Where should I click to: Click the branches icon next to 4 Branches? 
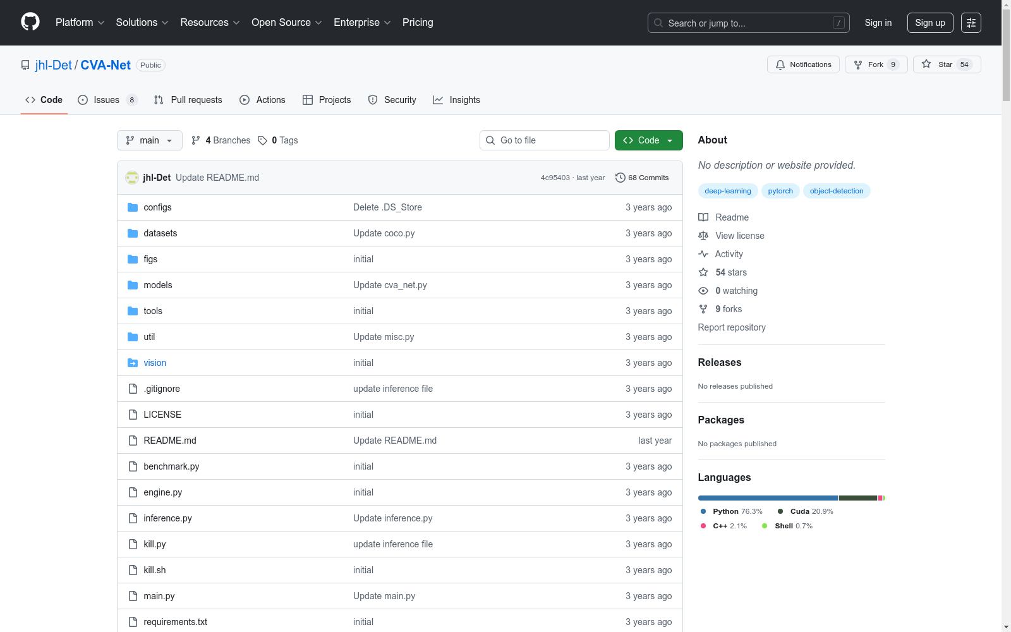pyautogui.click(x=196, y=140)
